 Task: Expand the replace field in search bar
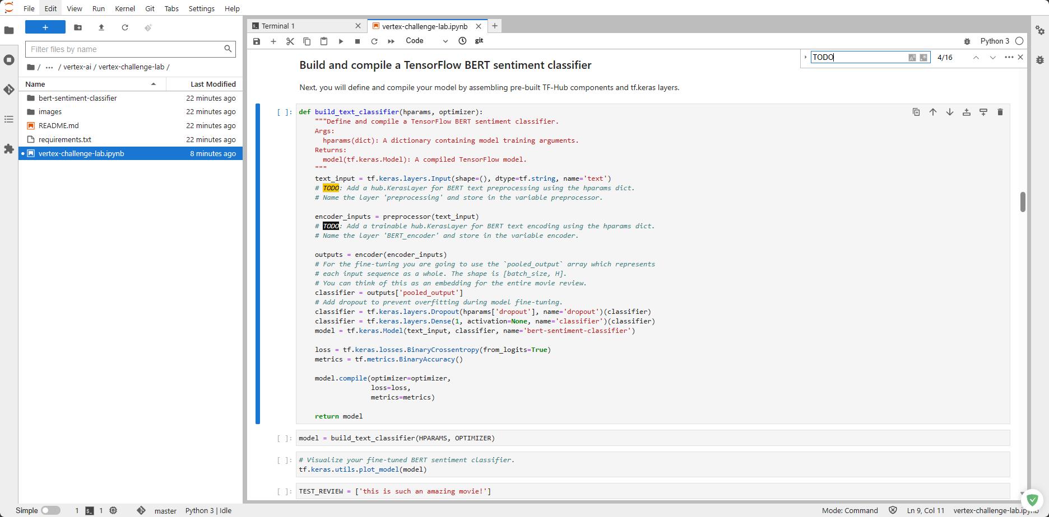[x=806, y=57]
